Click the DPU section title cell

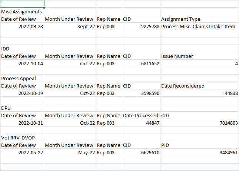(22, 108)
